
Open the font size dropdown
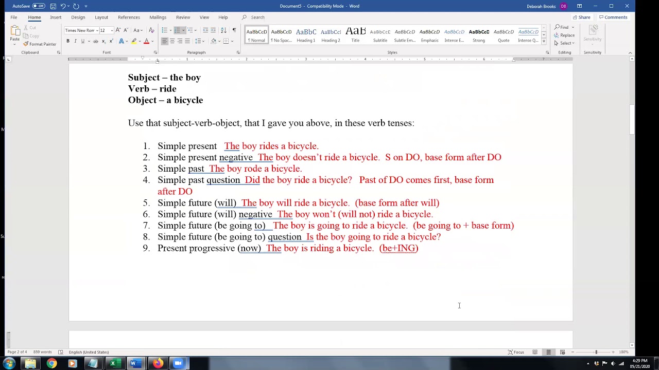(x=112, y=30)
